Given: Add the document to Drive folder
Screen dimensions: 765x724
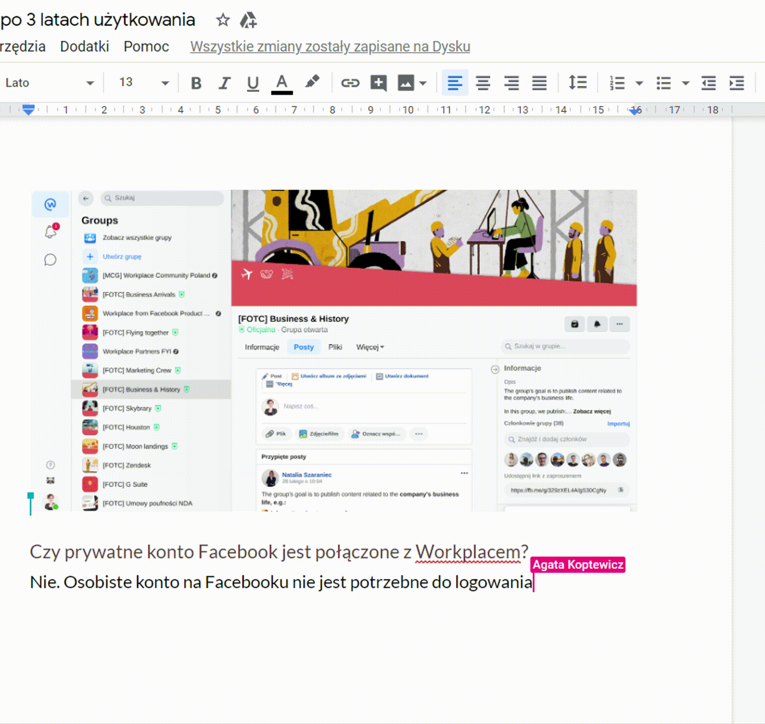Looking at the screenshot, I should [x=248, y=20].
